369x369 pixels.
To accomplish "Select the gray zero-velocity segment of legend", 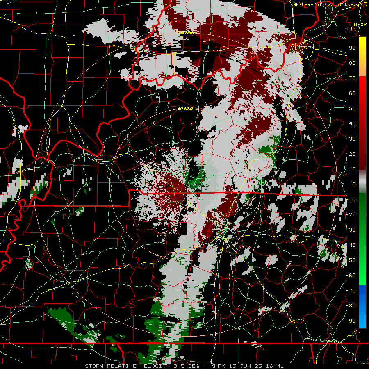I will tap(362, 182).
